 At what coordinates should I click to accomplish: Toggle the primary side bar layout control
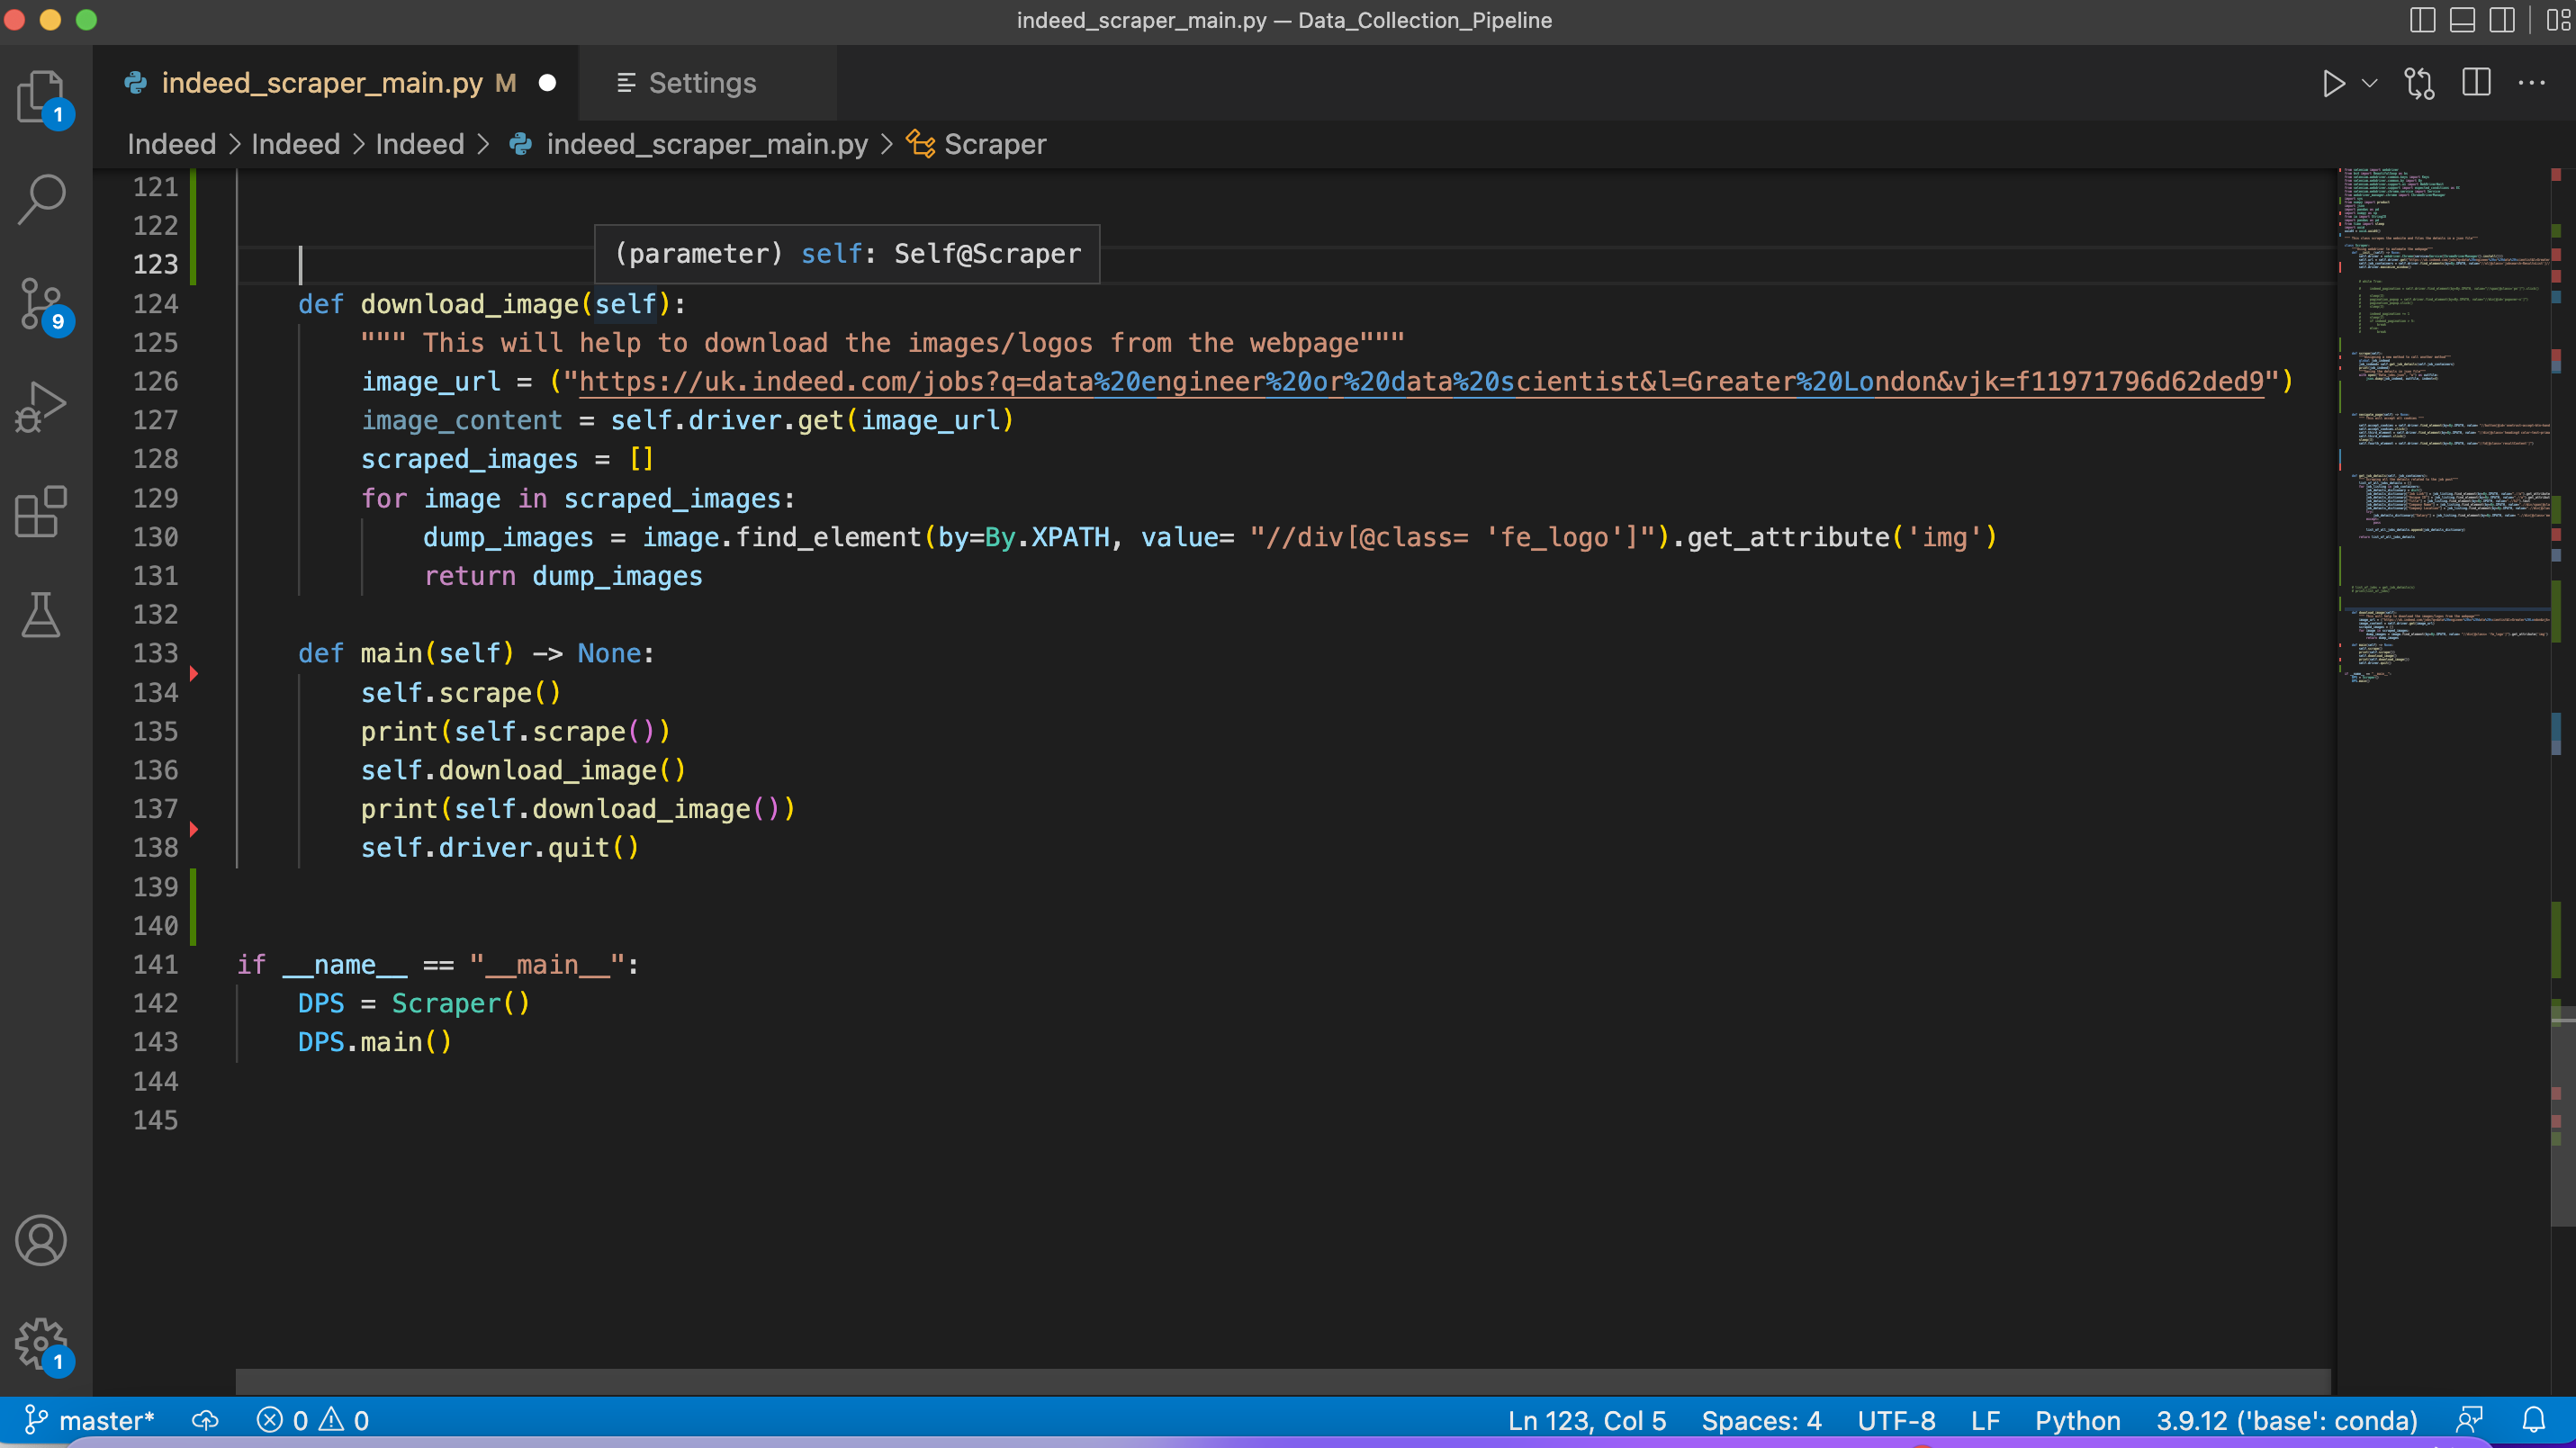click(2421, 19)
